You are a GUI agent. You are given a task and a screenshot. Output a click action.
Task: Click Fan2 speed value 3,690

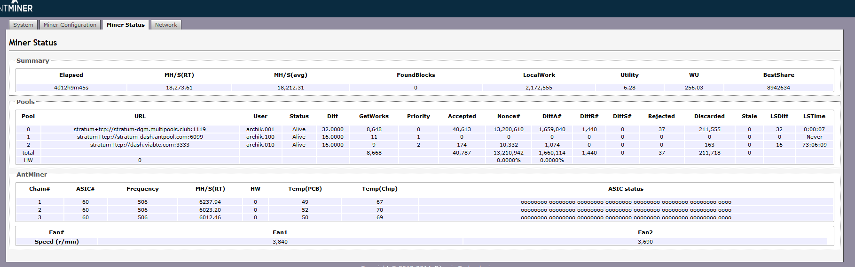pos(645,242)
